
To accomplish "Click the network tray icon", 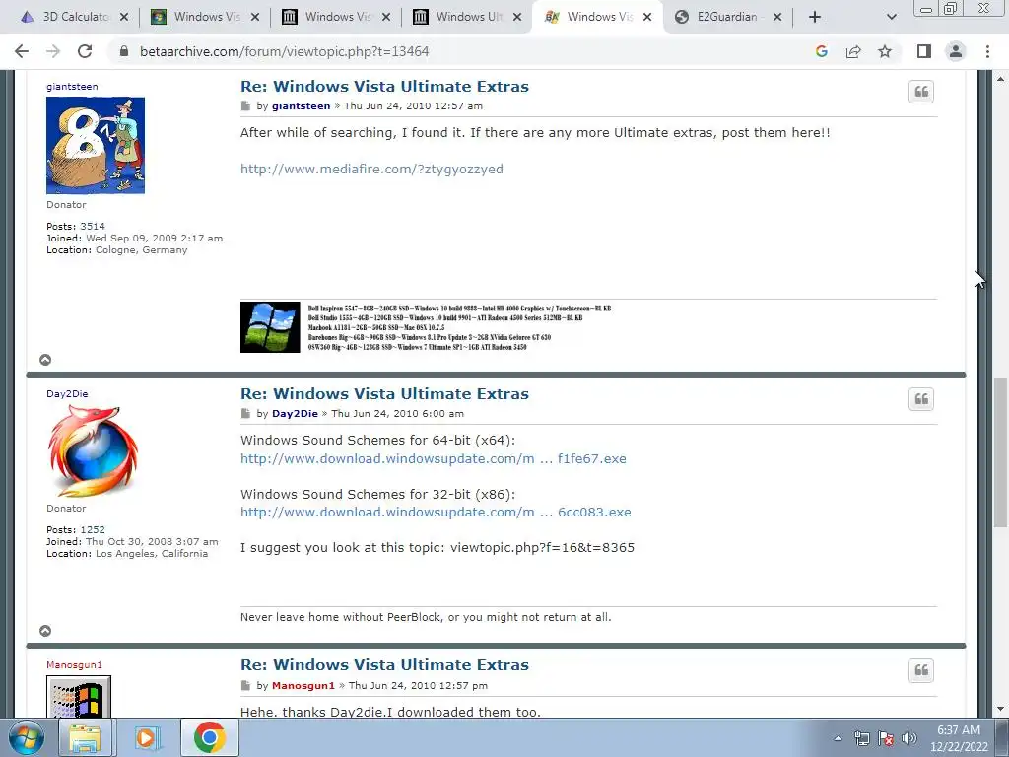I will 861,738.
